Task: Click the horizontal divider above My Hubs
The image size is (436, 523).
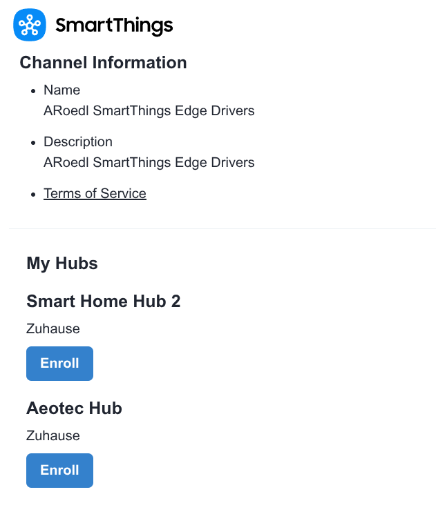Action: pos(221,228)
